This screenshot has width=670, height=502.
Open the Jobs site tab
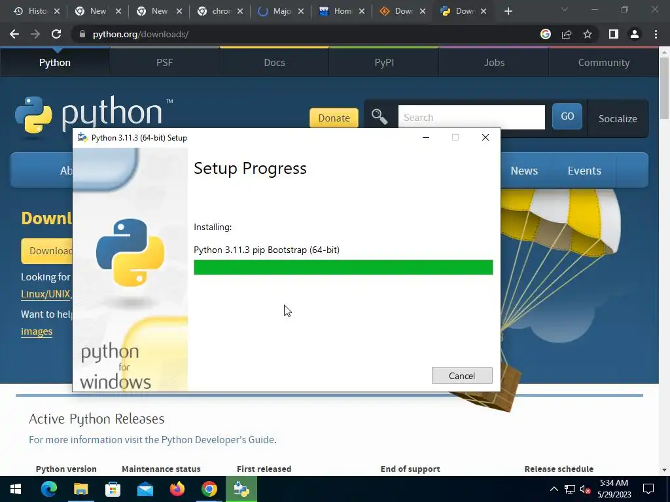point(494,63)
